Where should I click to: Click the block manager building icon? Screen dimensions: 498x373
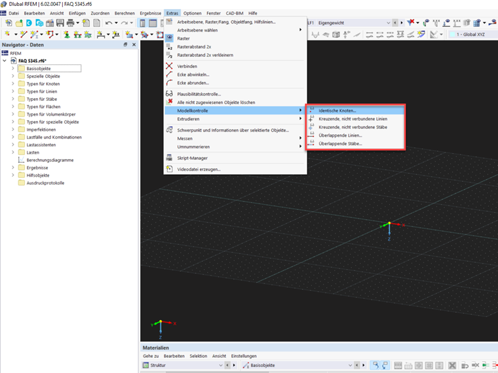coord(50,23)
